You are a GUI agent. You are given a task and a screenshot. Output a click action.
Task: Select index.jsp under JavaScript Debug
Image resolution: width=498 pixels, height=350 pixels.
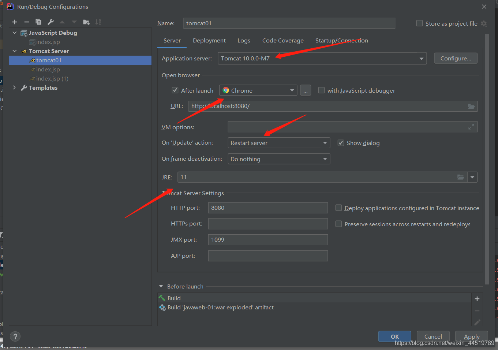pos(80,42)
